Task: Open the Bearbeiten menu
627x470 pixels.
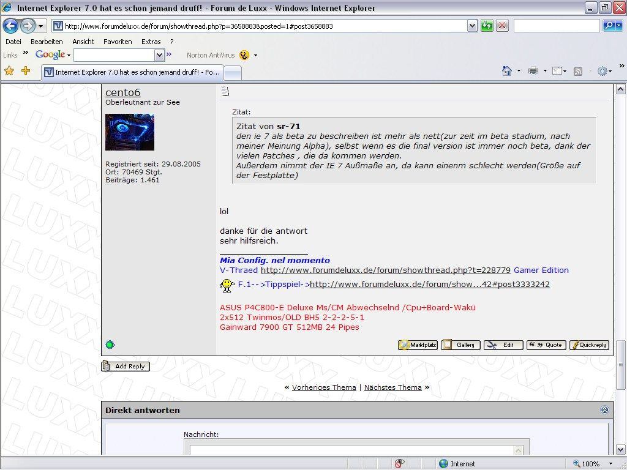Action: 47,42
